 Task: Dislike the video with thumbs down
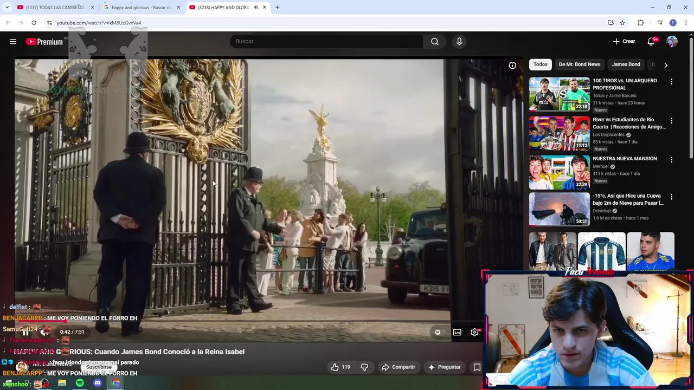pyautogui.click(x=364, y=367)
